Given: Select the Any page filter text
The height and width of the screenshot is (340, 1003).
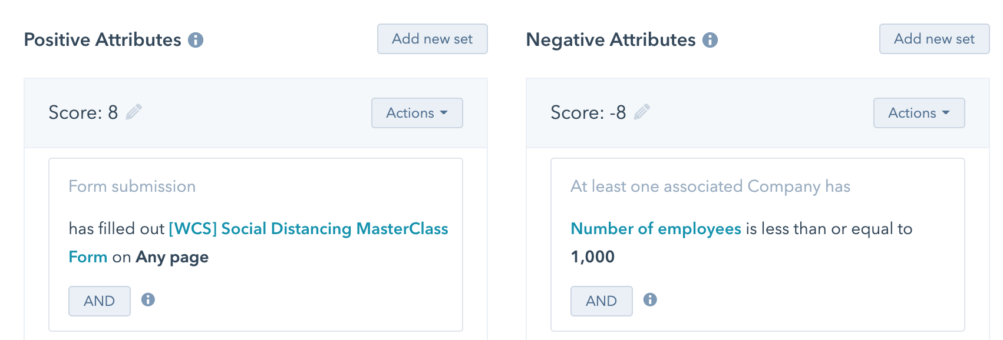Looking at the screenshot, I should pos(172,257).
